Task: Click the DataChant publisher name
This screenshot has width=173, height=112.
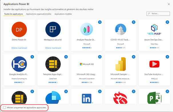Action: tap(53, 78)
